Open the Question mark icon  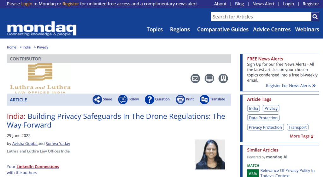149,100
